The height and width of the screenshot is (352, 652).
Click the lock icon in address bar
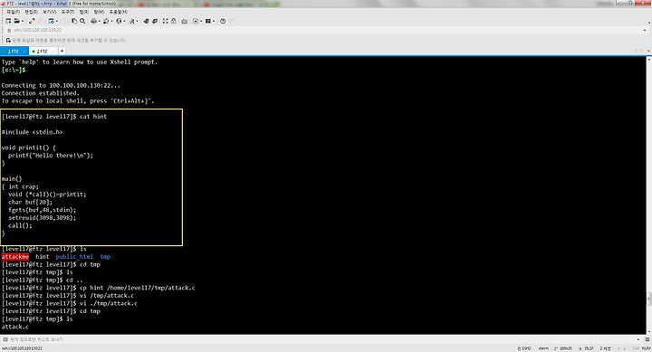9,31
